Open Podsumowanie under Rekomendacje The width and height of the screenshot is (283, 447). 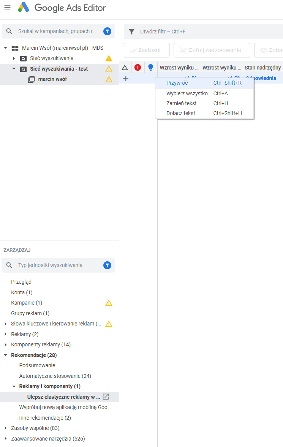pyautogui.click(x=37, y=365)
